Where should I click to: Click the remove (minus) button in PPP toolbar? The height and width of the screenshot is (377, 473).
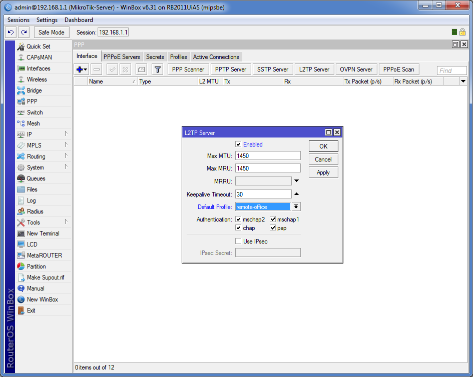97,69
